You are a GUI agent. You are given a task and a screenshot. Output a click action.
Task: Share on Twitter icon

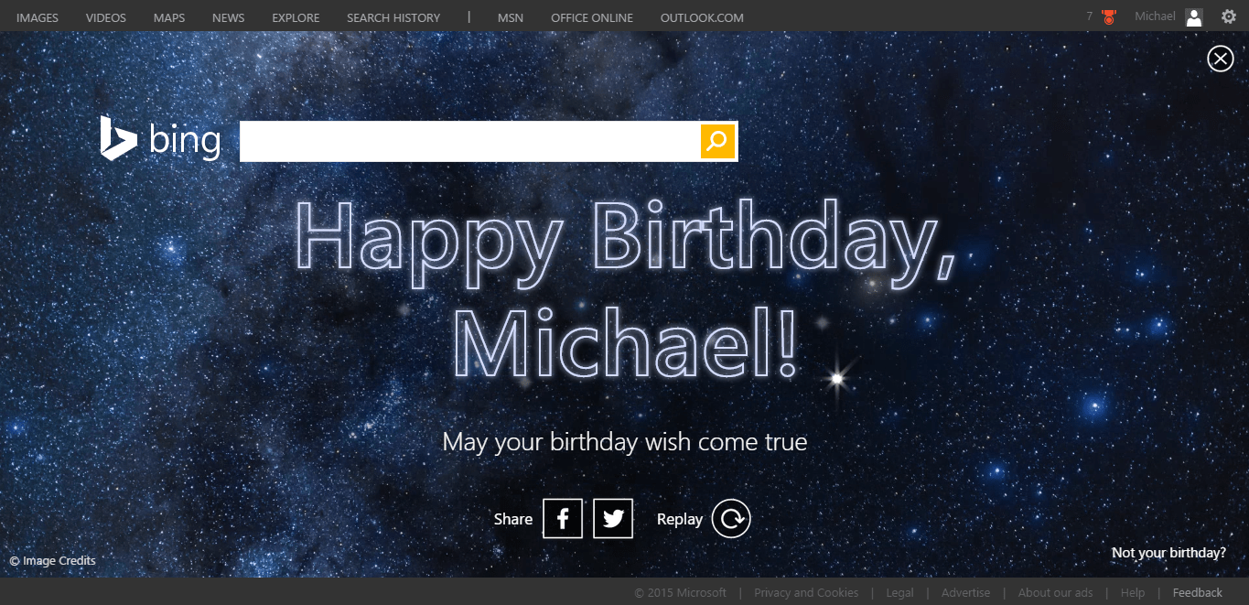(x=613, y=519)
